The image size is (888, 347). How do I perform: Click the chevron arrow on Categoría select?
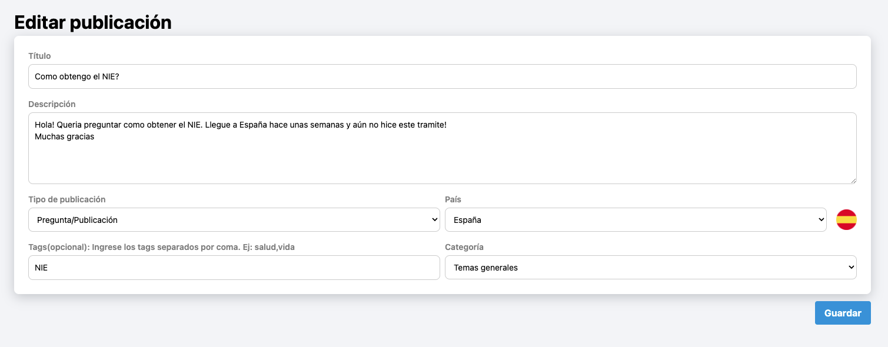[851, 268]
